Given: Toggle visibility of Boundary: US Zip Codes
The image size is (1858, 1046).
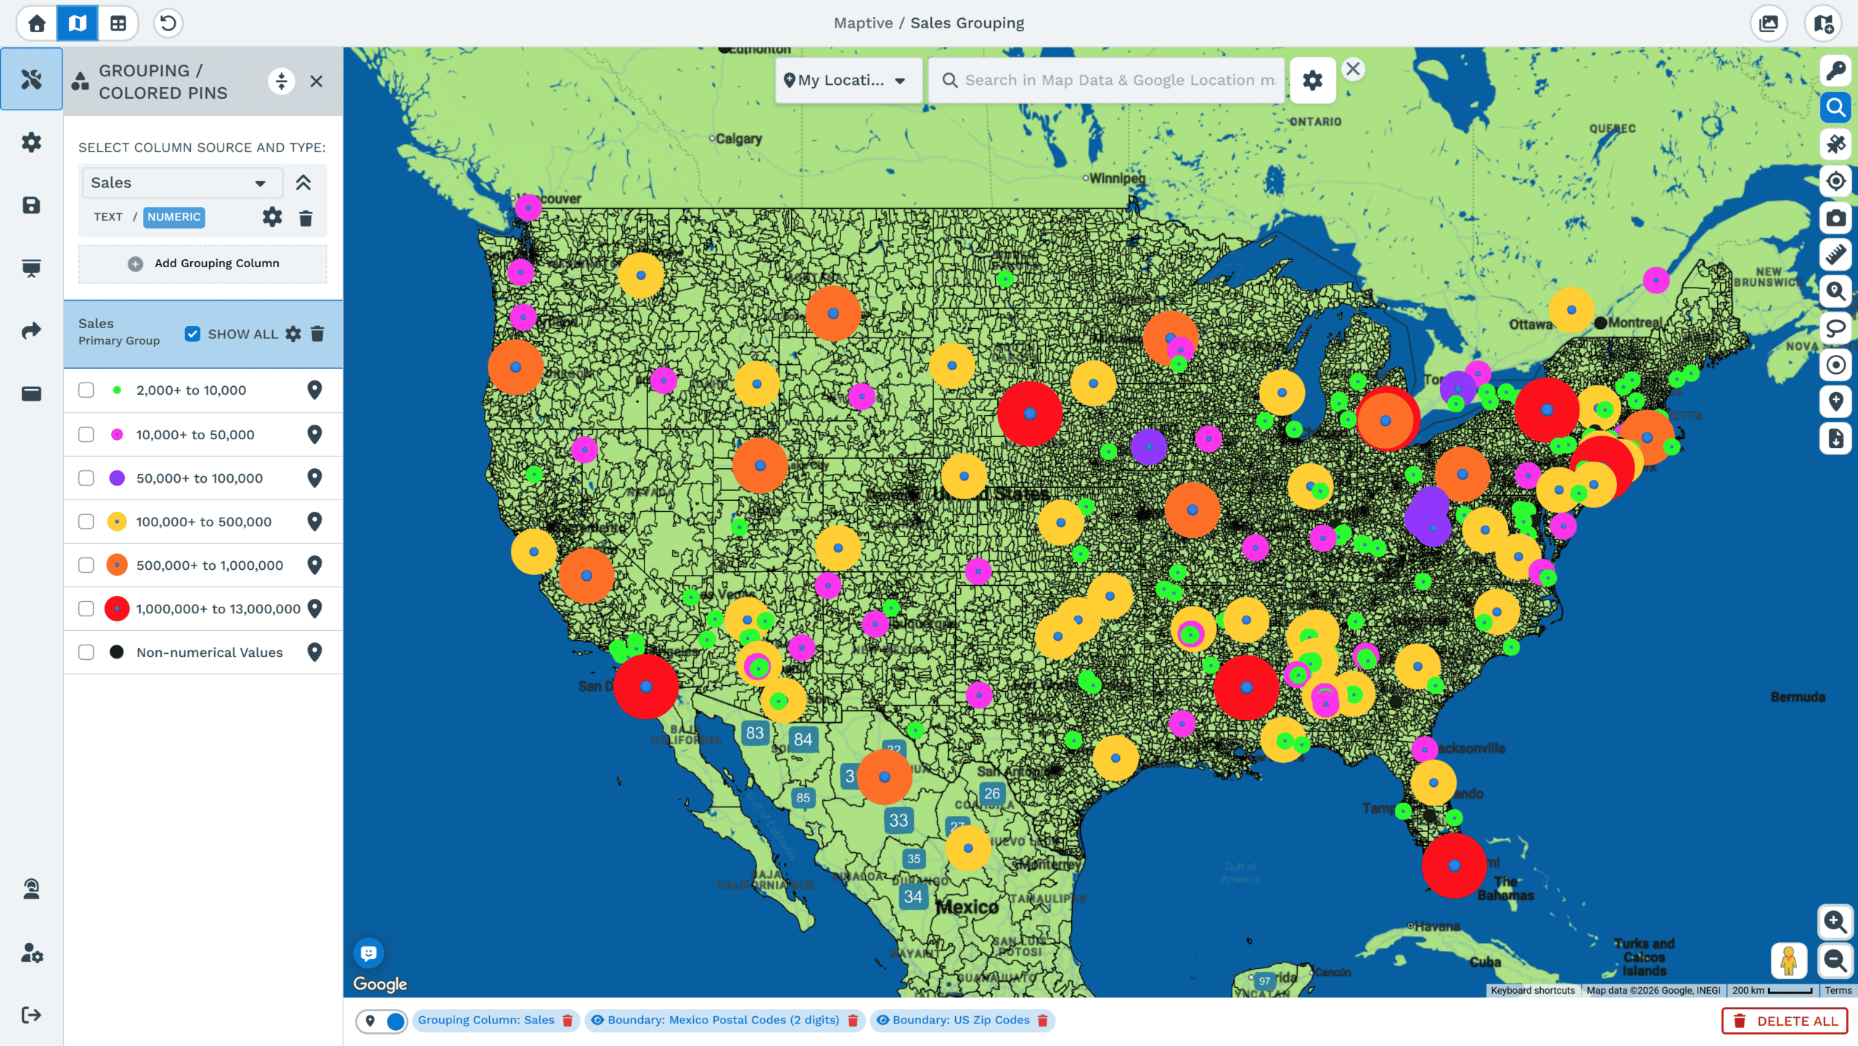Looking at the screenshot, I should pos(883,1020).
